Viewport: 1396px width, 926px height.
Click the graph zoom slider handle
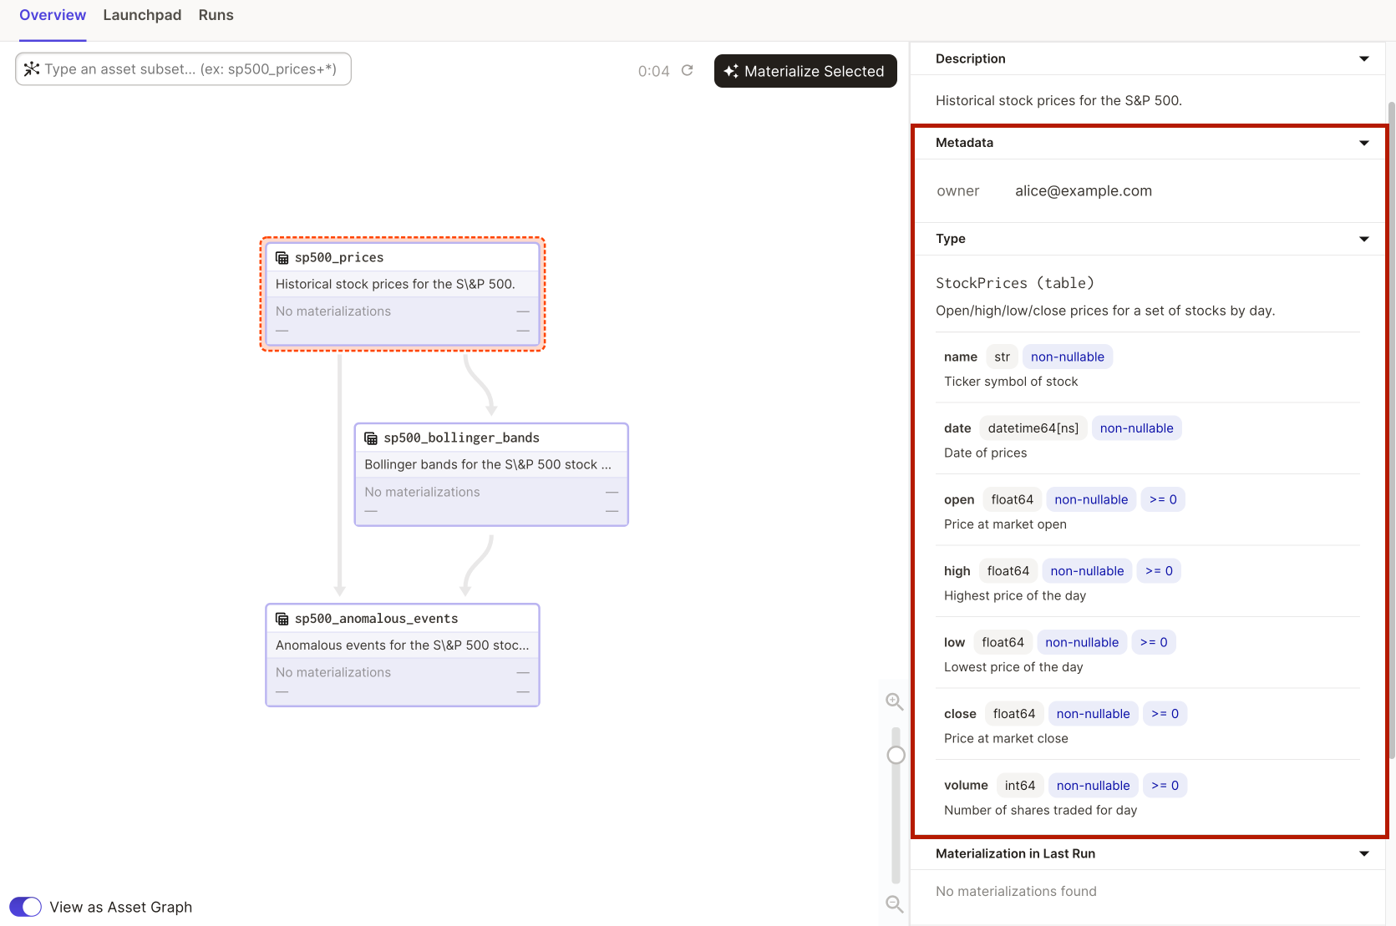pyautogui.click(x=896, y=755)
